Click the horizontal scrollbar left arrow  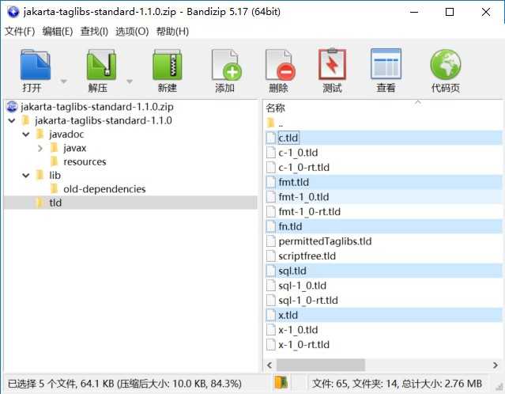point(270,366)
